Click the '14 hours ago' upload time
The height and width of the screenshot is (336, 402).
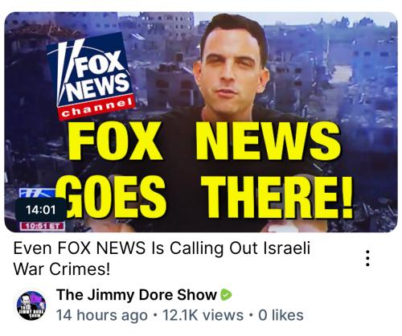(x=102, y=315)
